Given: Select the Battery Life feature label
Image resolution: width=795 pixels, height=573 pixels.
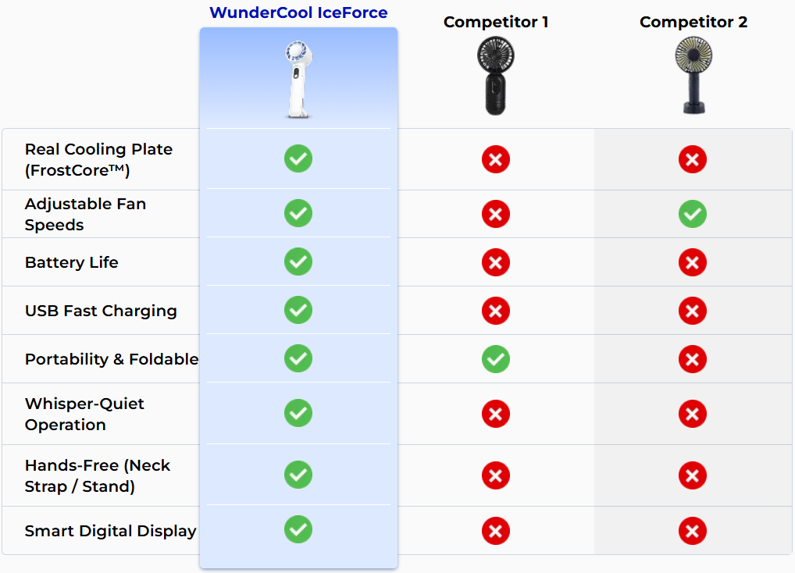Looking at the screenshot, I should pyautogui.click(x=72, y=262).
